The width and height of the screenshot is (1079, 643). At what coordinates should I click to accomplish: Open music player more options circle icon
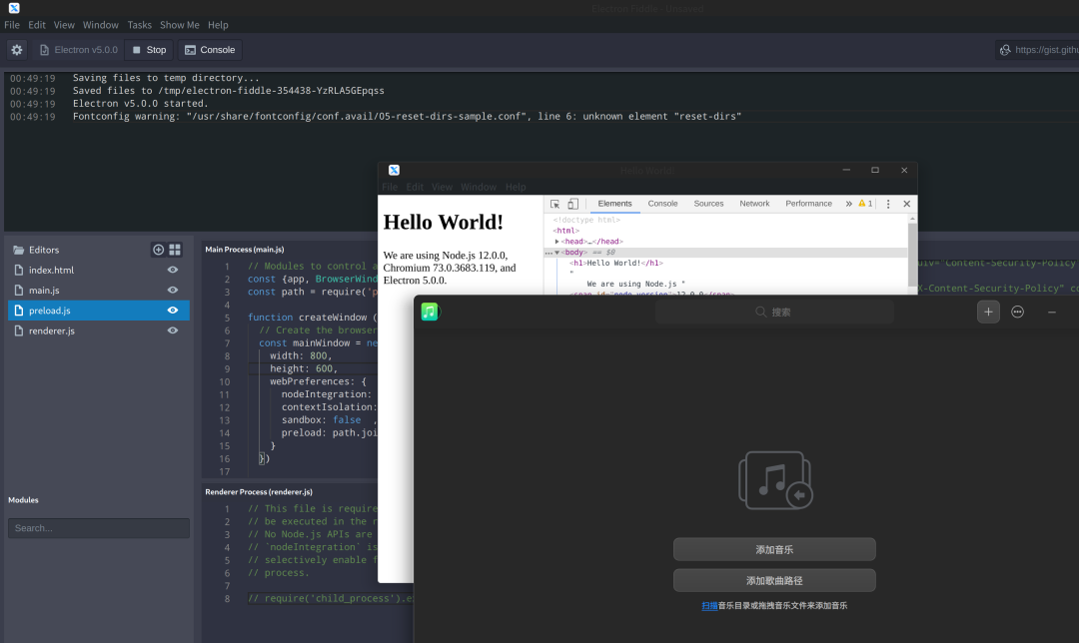1017,313
